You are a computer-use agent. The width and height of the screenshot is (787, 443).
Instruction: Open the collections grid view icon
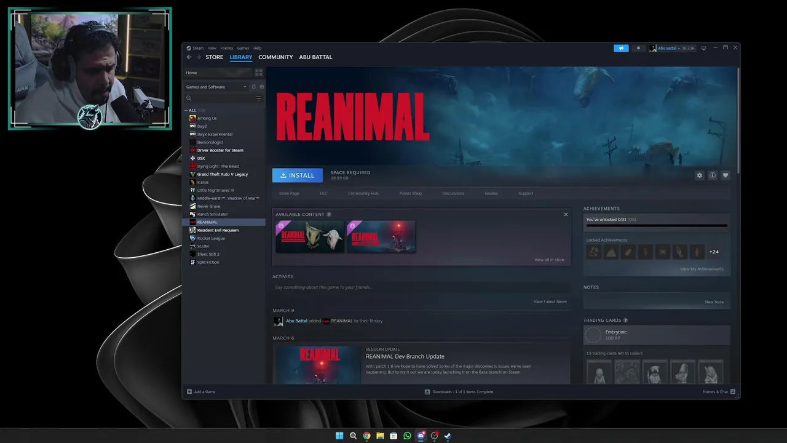(259, 73)
